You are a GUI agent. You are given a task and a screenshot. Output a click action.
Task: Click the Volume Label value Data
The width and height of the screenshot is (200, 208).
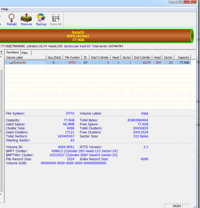(x=144, y=113)
